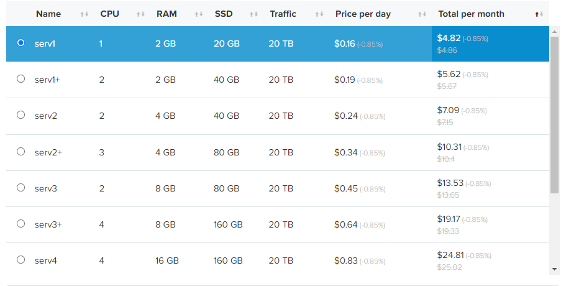
Task: Click the sort arrows next to Name
Action: pos(84,14)
